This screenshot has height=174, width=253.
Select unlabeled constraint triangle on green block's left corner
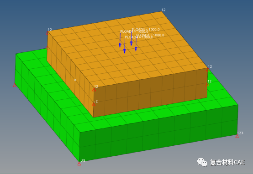click(15, 85)
